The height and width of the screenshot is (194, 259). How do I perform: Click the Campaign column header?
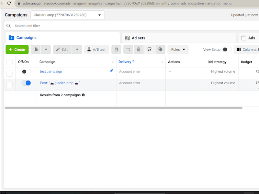pos(47,62)
